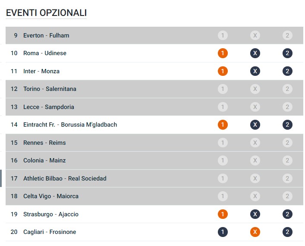
Task: Toggle 1 for Eintracht Fr. - Borussia M'gladbach
Action: [223, 125]
